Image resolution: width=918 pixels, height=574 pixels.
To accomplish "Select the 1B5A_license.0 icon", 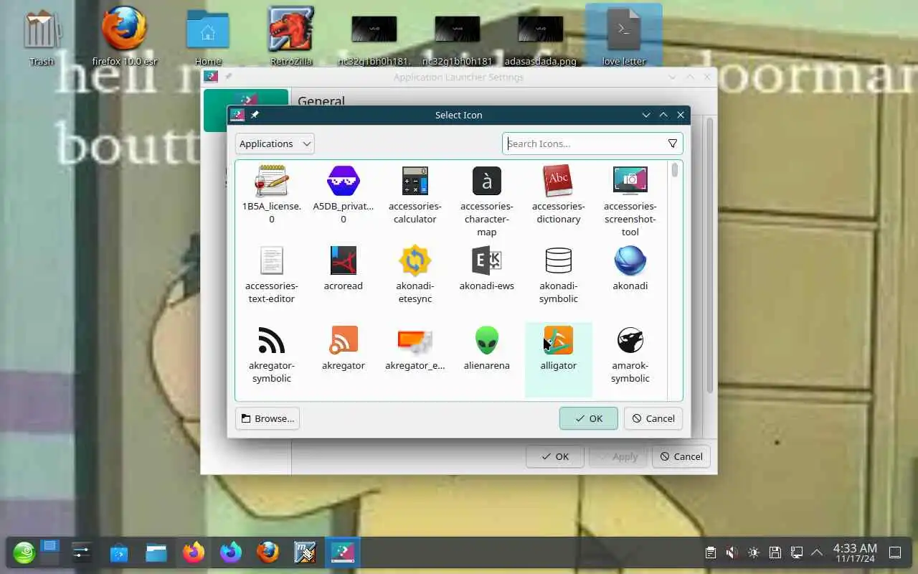I will (272, 193).
